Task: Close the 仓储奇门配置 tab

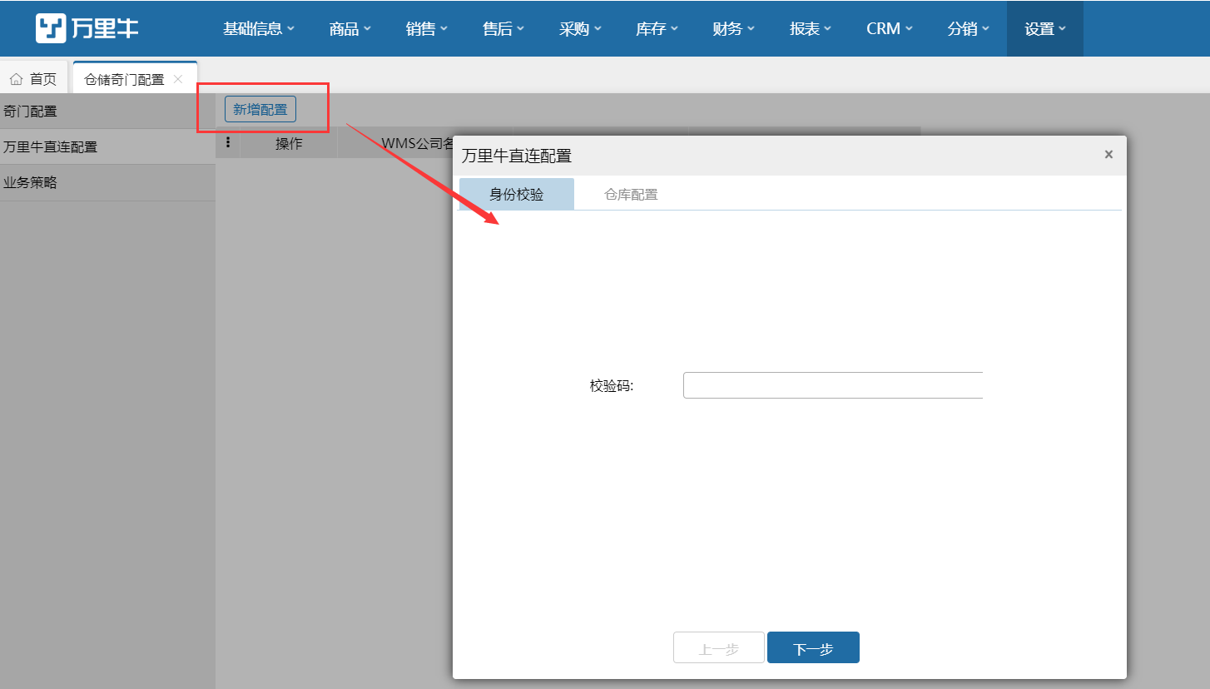Action: pyautogui.click(x=178, y=79)
